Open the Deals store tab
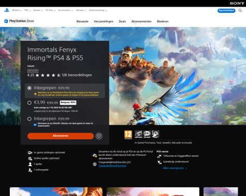Screen dimensions: 246x196 (x=122, y=22)
